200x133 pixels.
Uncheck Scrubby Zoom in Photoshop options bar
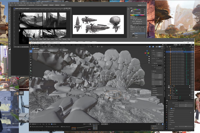36,5
